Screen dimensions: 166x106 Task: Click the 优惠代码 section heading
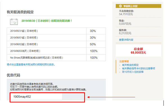point(14,75)
